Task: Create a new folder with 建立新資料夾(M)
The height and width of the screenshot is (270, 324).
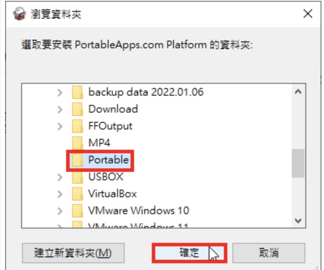Action: click(x=73, y=253)
